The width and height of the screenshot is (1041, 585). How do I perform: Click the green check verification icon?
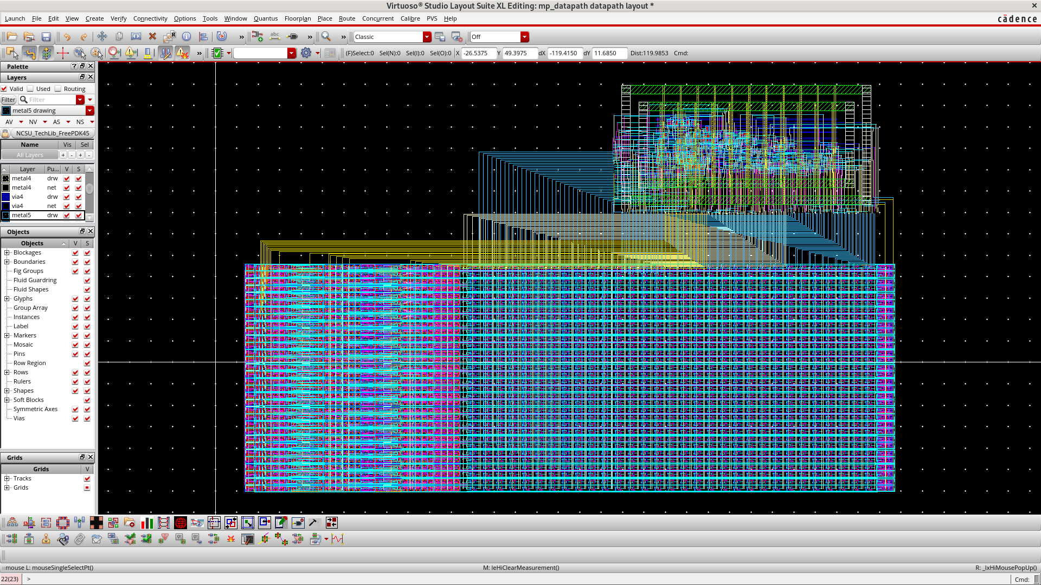(218, 53)
